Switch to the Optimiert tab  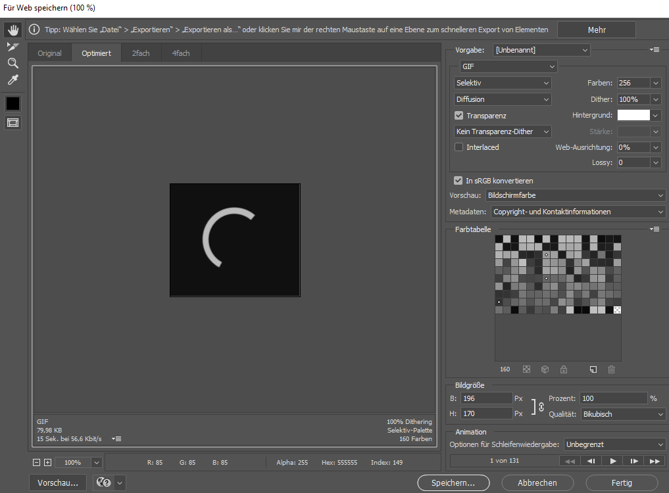tap(97, 53)
